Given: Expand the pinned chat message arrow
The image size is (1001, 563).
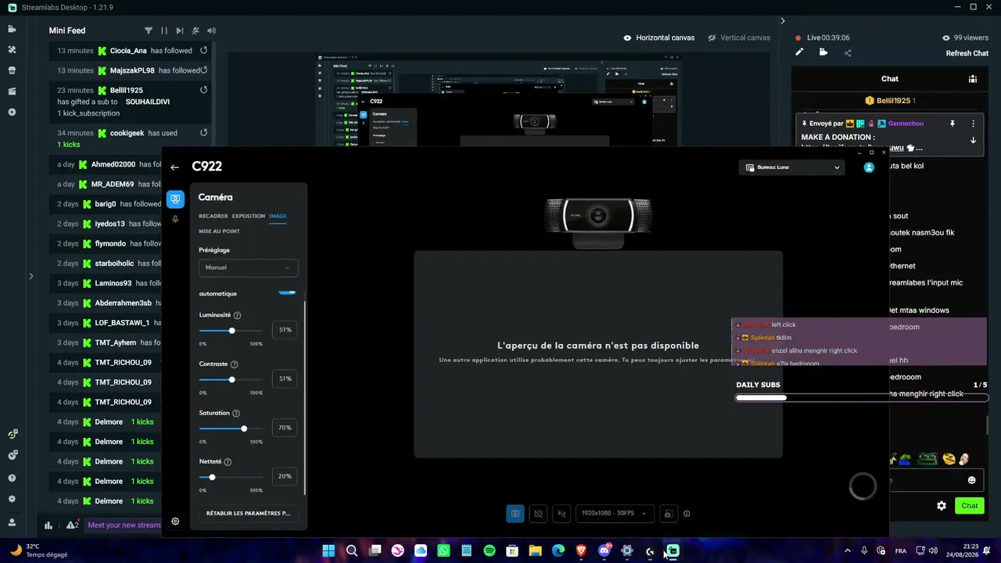Looking at the screenshot, I should click(974, 141).
